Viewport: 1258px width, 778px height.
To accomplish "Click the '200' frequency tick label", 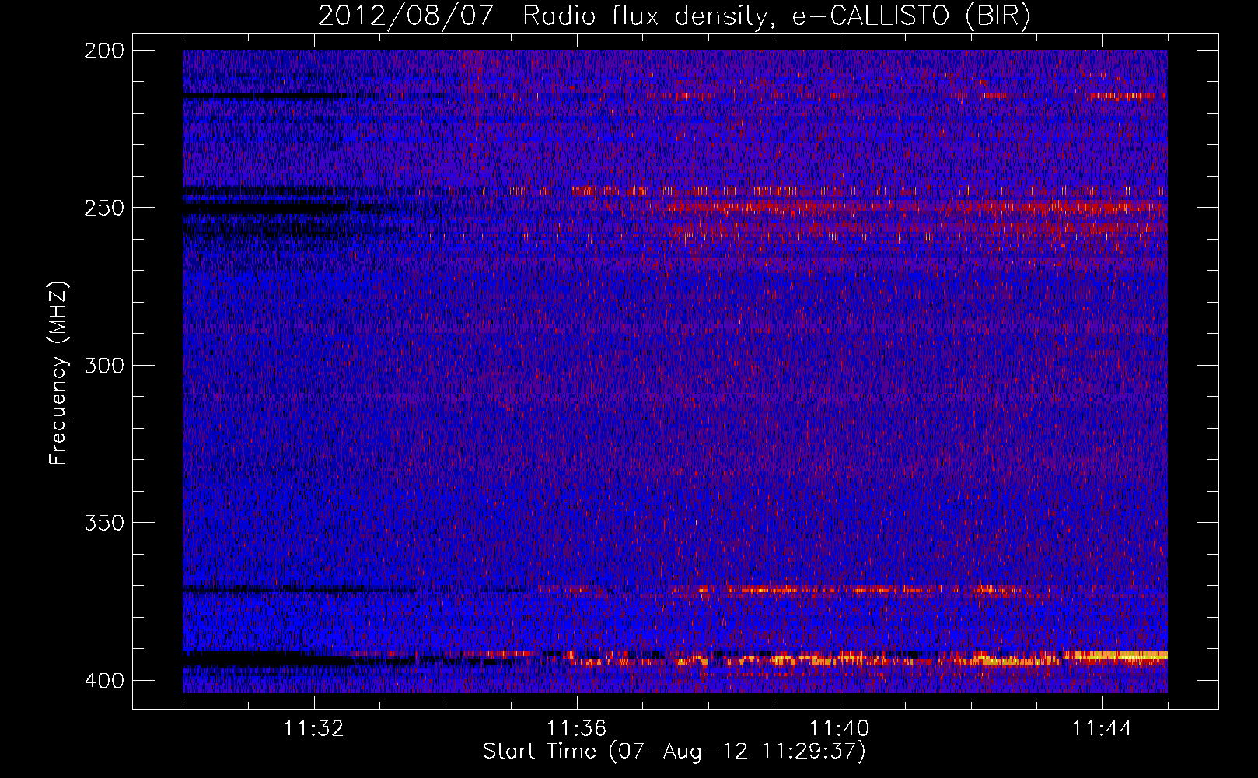I will coord(104,51).
